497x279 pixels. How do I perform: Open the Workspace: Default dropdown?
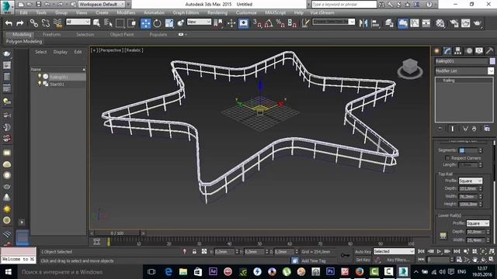102,4
